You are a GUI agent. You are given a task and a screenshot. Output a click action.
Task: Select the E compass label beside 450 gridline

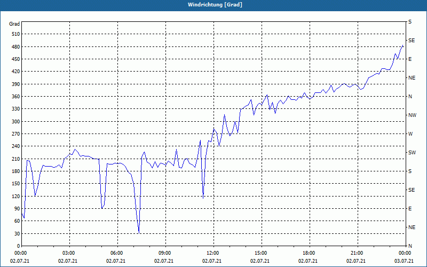[x=410, y=59]
